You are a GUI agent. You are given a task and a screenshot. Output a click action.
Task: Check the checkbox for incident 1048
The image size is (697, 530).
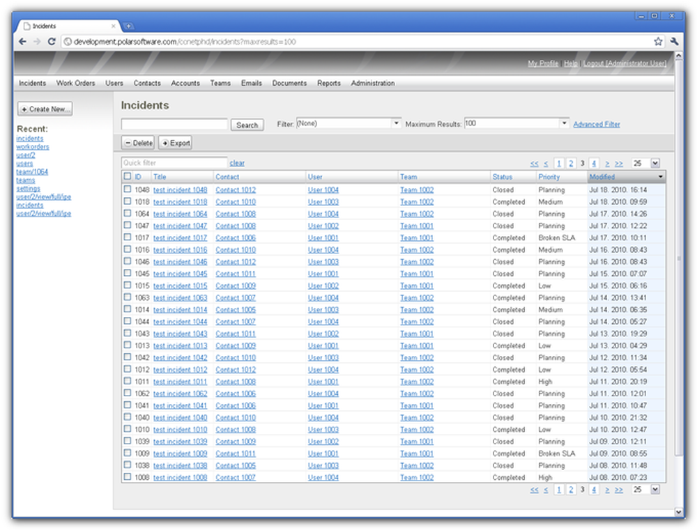(x=128, y=189)
